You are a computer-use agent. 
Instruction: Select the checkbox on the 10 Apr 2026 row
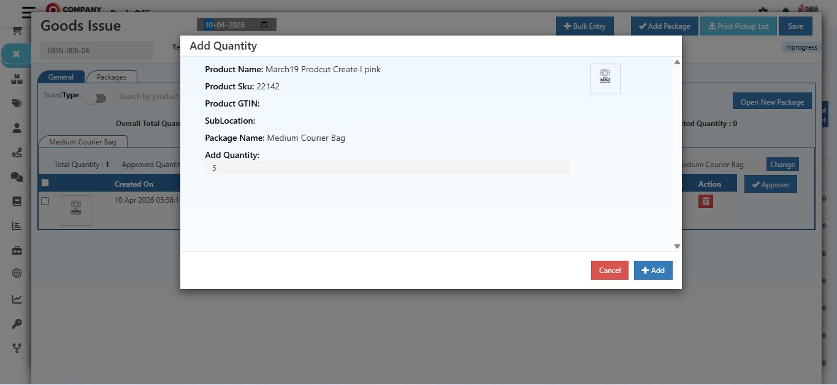pyautogui.click(x=45, y=200)
